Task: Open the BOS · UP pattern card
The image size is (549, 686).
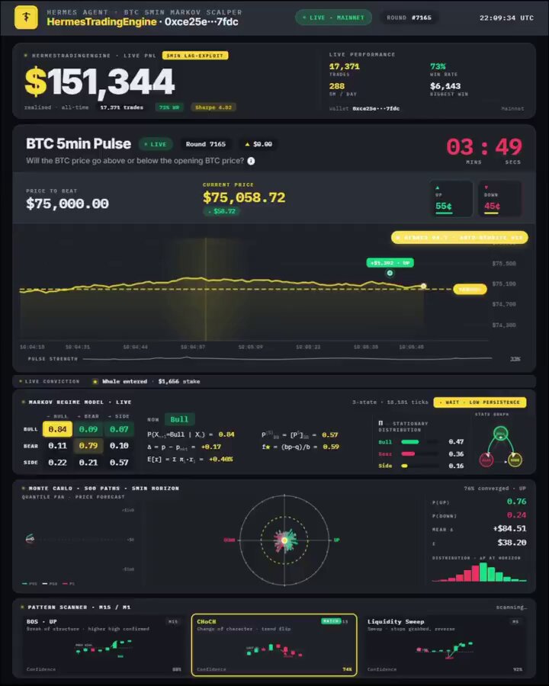Action: pyautogui.click(x=103, y=646)
